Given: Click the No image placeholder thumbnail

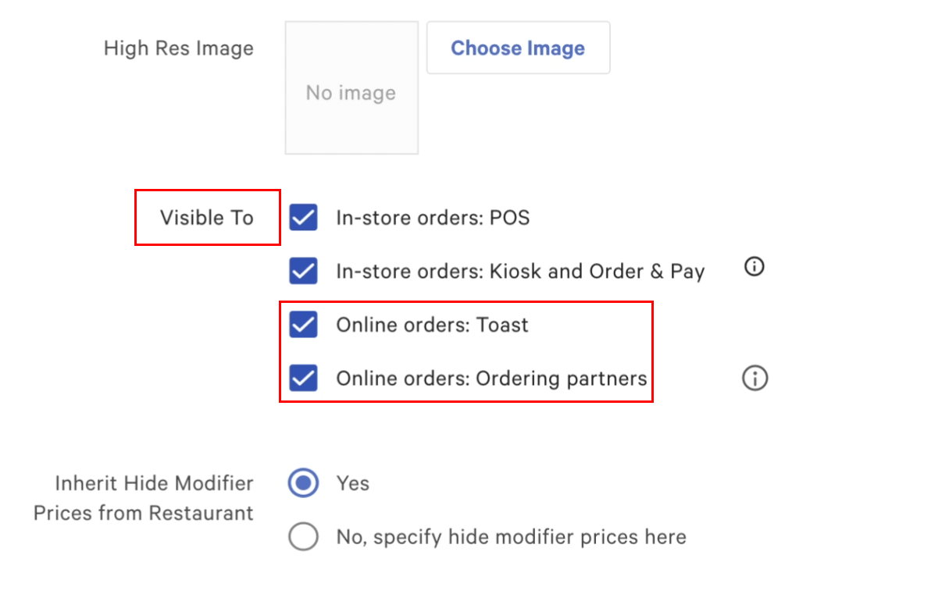Looking at the screenshot, I should coord(351,87).
